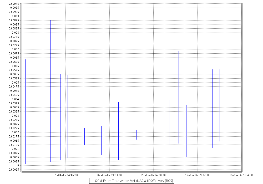This screenshot has height=184, width=263.
Task: Click the y-axis value 0.003
Action: tap(16, 116)
